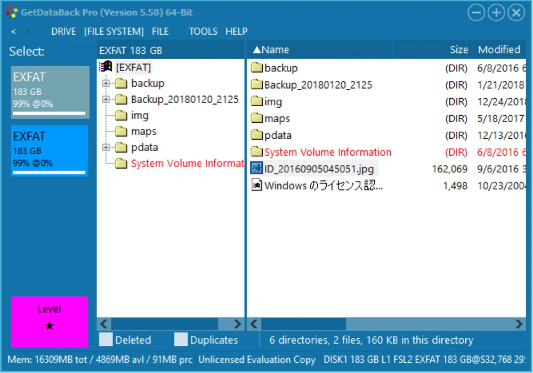Open the FILE menu
The image size is (533, 373).
160,31
